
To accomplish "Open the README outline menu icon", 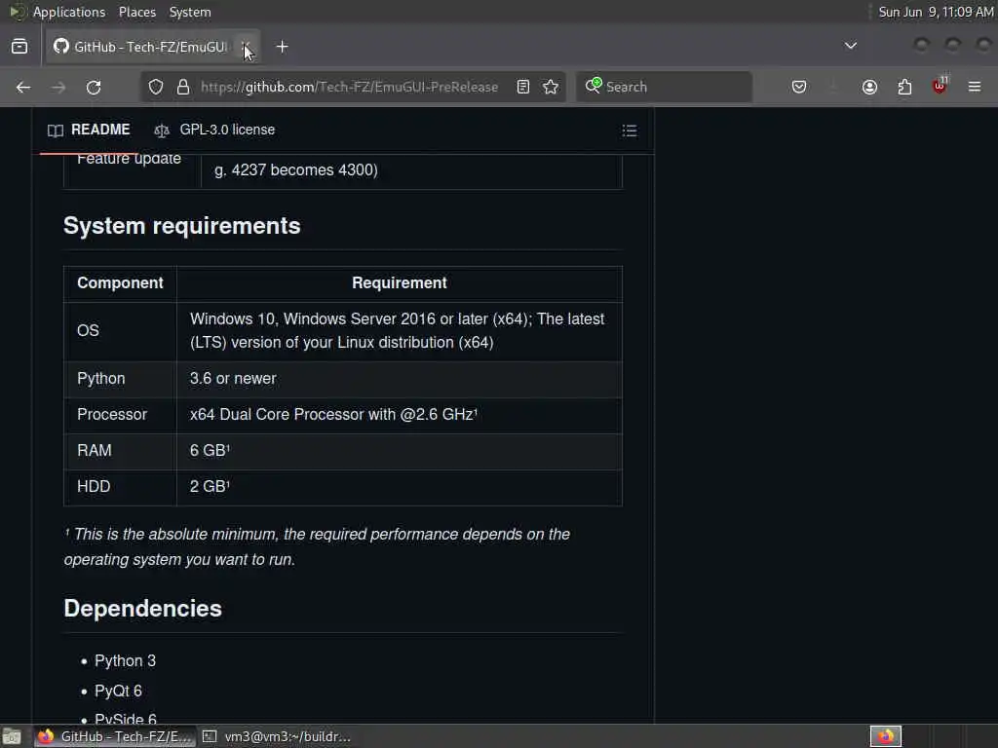I will pos(630,131).
